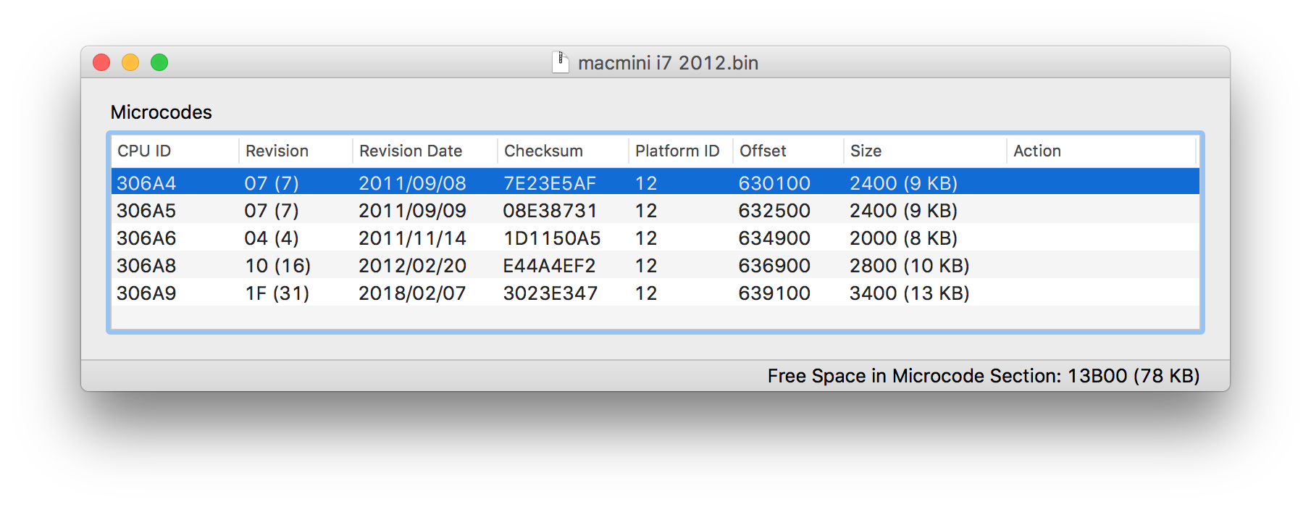1311x507 pixels.
Task: Click revision 10 (16)
Action: pos(278,266)
